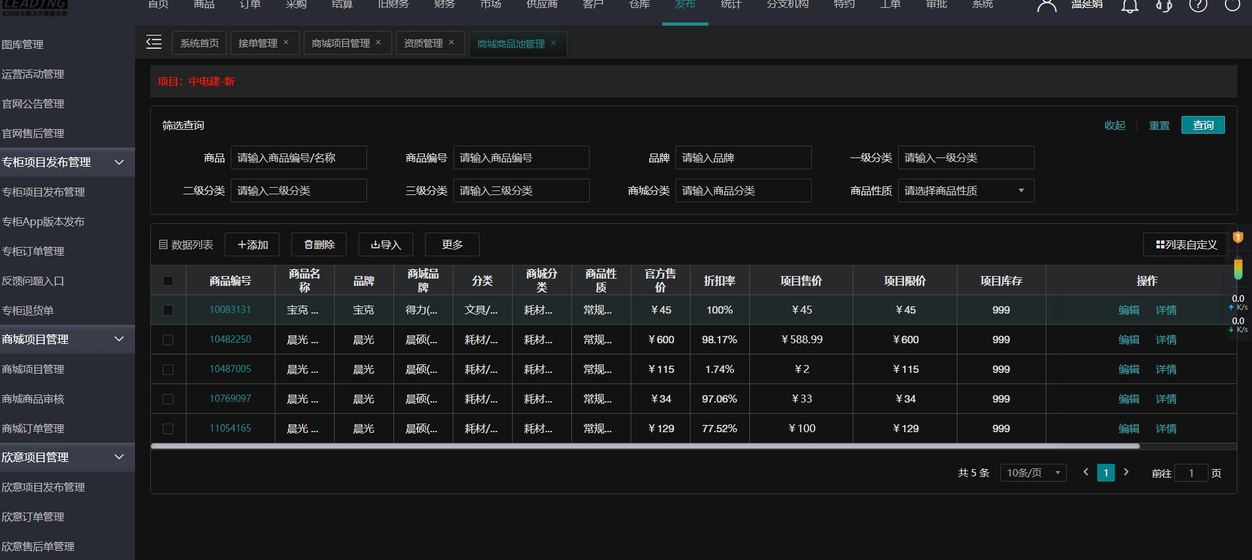Check the row for product 10482250
Screen dimensions: 1252x560
pyautogui.click(x=168, y=340)
